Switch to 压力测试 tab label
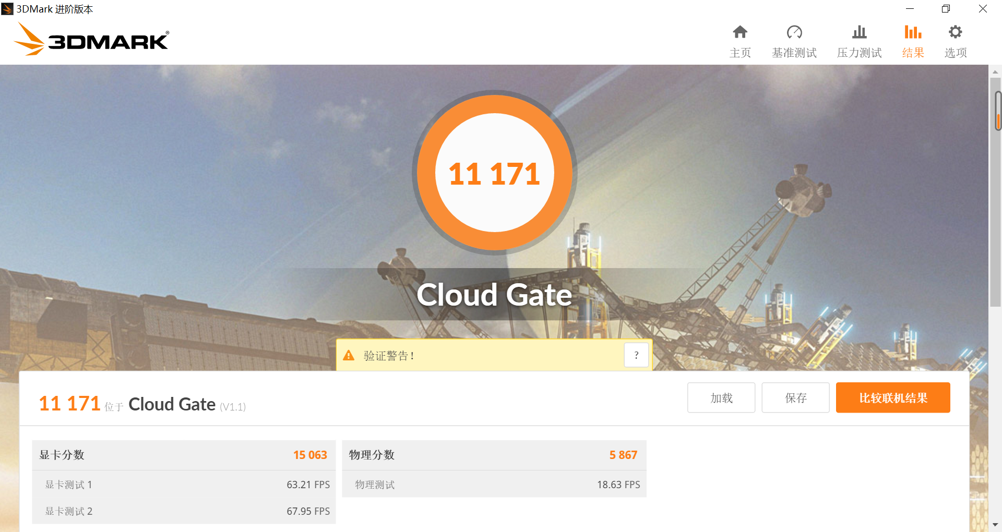The width and height of the screenshot is (1002, 532). coord(859,53)
